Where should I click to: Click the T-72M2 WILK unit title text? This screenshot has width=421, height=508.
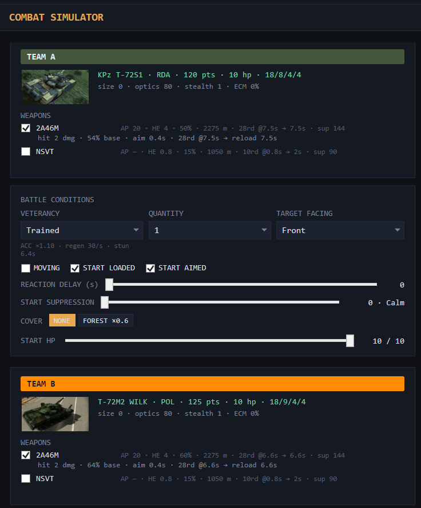point(201,401)
